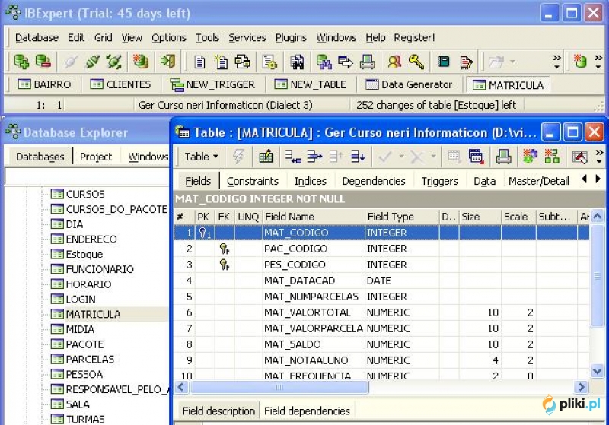Click the picture-with-pen icon in Table toolbar

(580, 157)
